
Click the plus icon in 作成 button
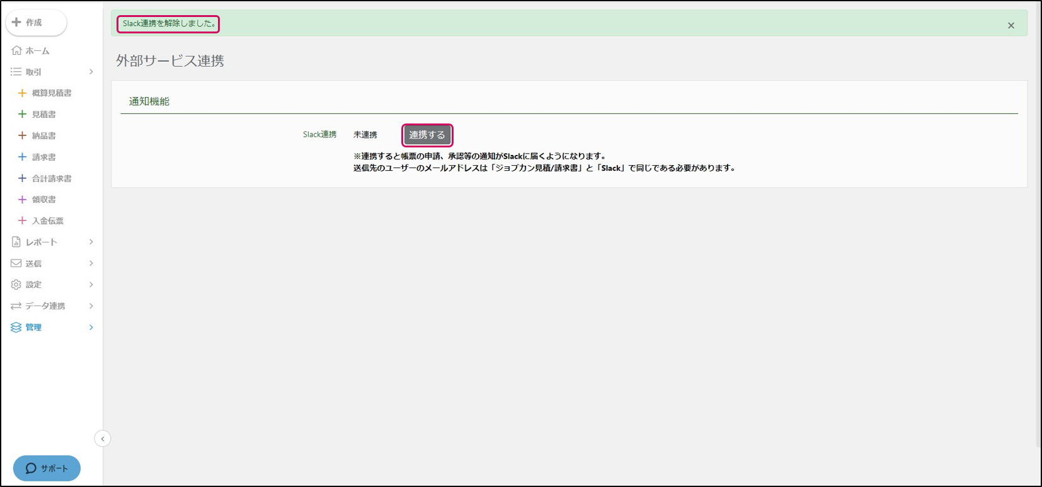16,22
